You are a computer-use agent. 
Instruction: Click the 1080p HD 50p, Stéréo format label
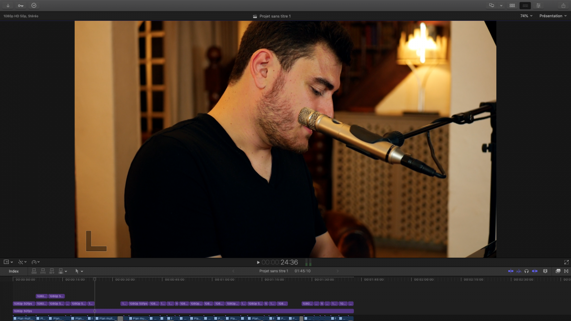click(21, 16)
